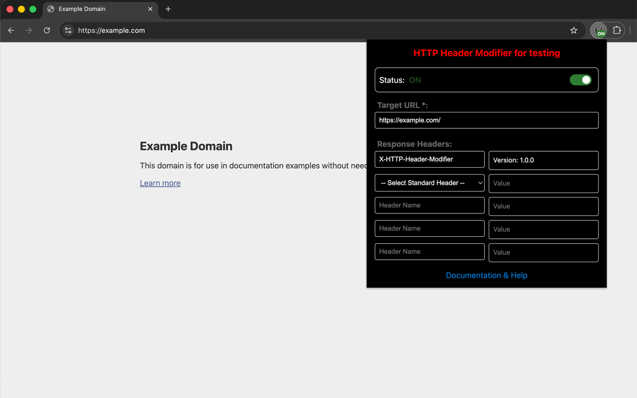
Task: Open the Documentation & Help link
Action: (x=487, y=276)
